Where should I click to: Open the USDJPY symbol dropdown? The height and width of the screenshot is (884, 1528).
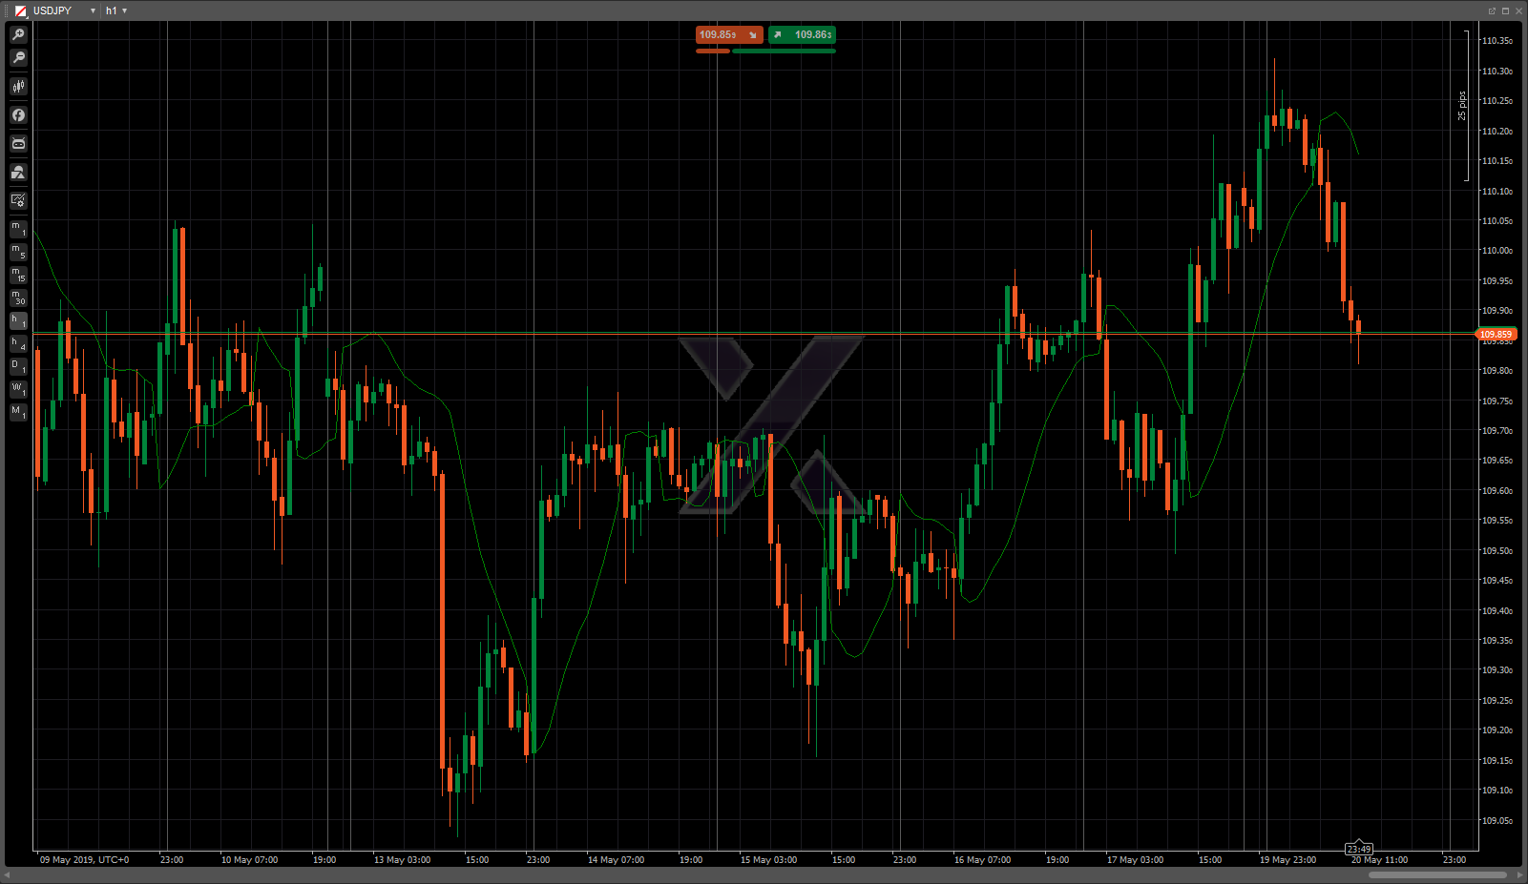coord(93,10)
